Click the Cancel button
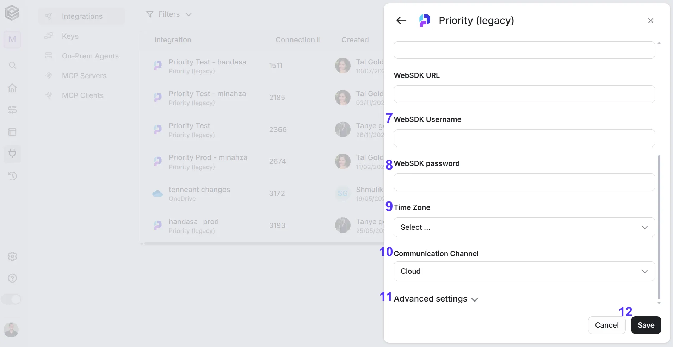673x347 pixels. (607, 325)
